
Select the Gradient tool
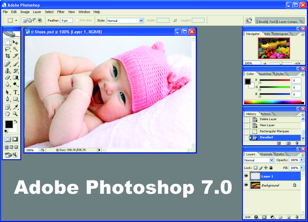(x=15, y=77)
